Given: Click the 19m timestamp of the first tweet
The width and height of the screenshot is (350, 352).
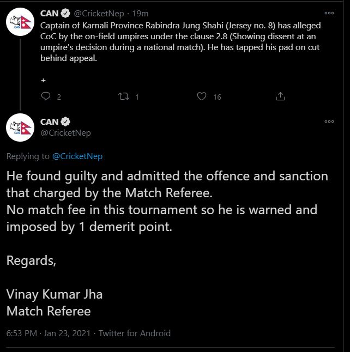Looking at the screenshot, I should coord(142,14).
